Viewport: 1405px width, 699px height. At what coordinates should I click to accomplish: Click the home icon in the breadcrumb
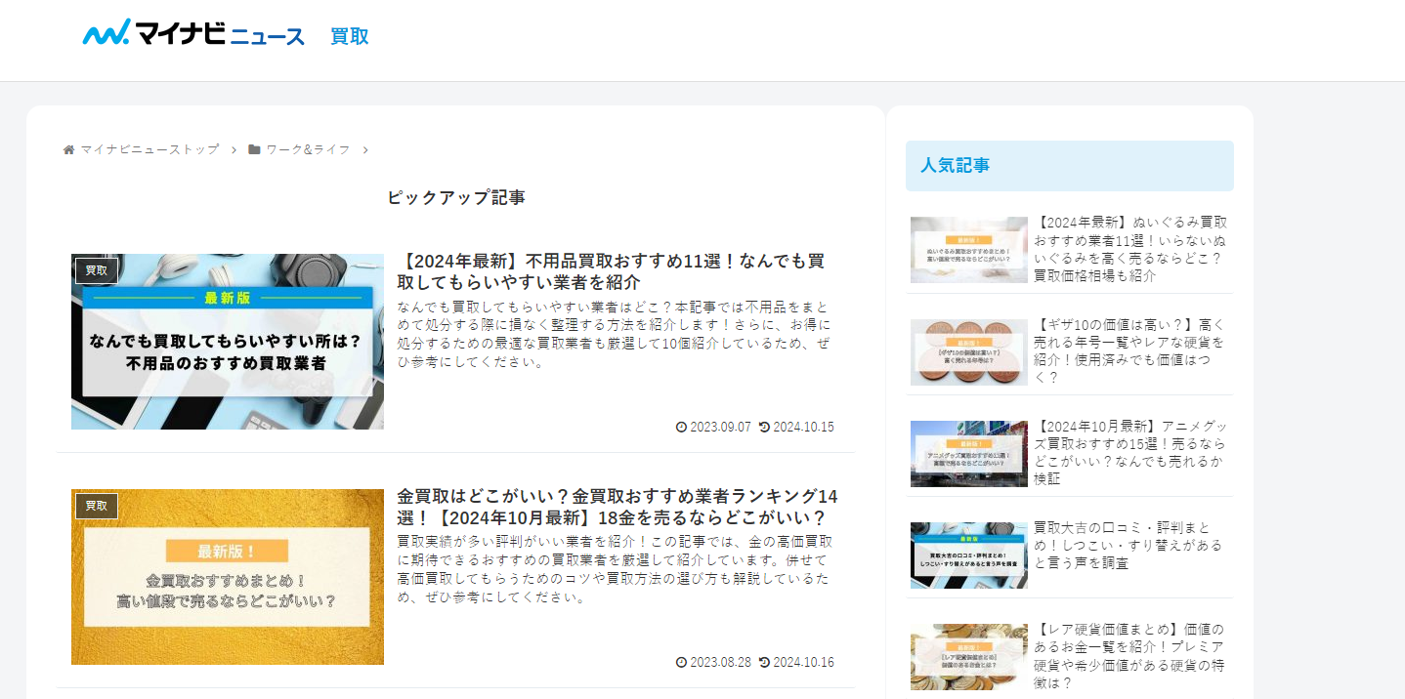tap(68, 149)
